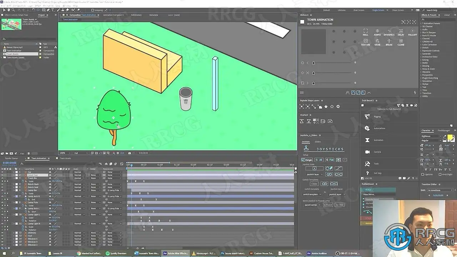Enable Ligatures checkbox

click(423, 175)
